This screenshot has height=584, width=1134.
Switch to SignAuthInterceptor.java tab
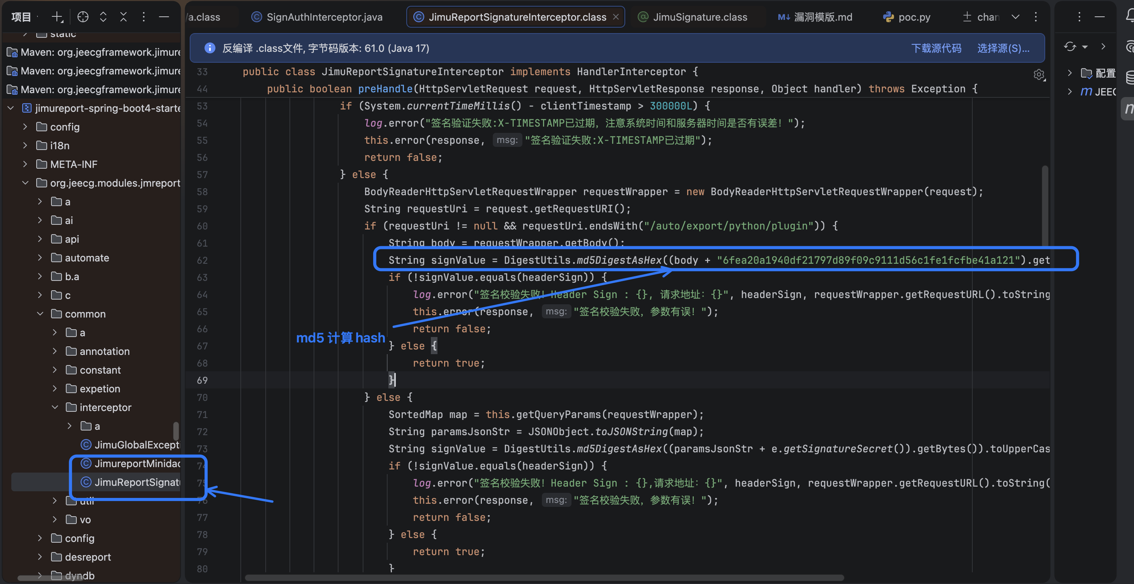point(317,17)
